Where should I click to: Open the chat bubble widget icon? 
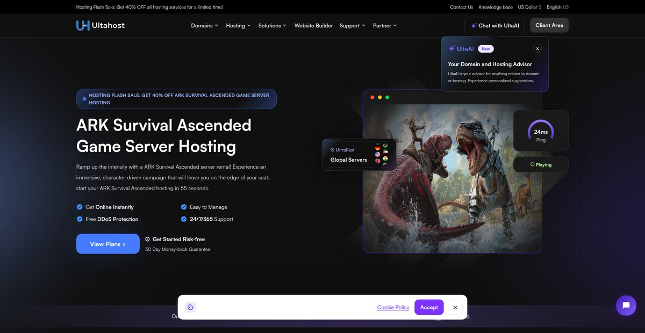pyautogui.click(x=626, y=305)
